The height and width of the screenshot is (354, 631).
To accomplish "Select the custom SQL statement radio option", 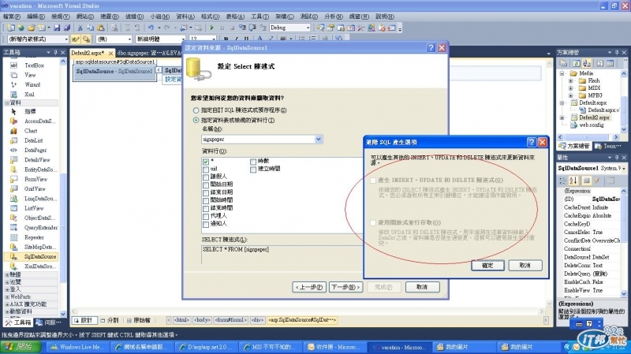I will 196,110.
